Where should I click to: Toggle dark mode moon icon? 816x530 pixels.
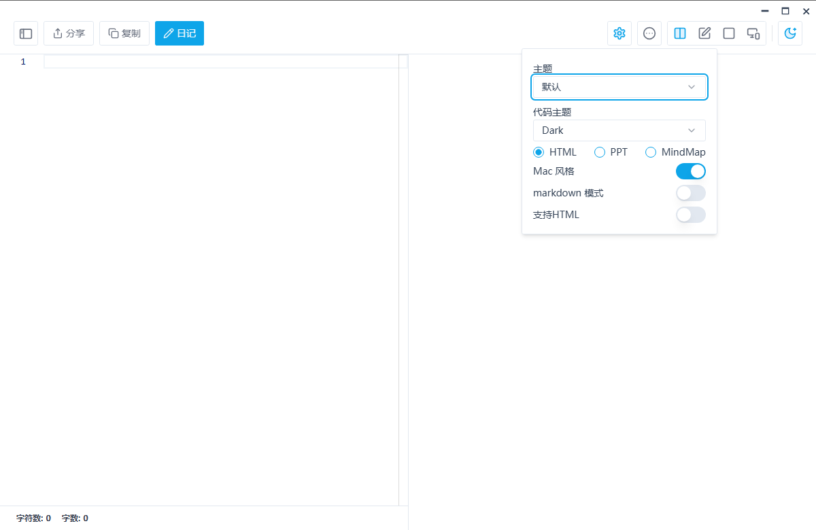[790, 33]
